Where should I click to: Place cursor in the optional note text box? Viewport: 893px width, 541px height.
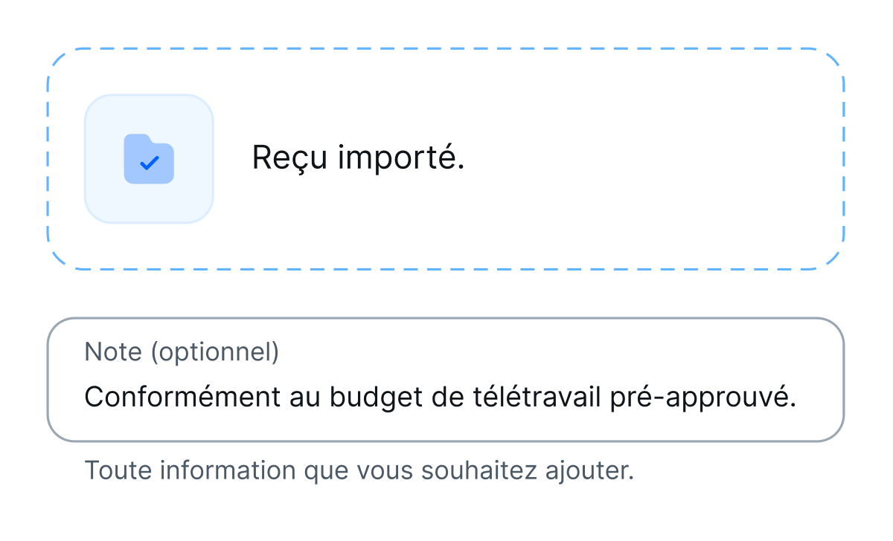[x=446, y=397]
